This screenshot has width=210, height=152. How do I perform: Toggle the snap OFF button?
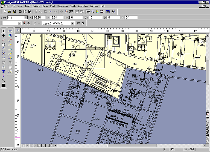click(10, 31)
